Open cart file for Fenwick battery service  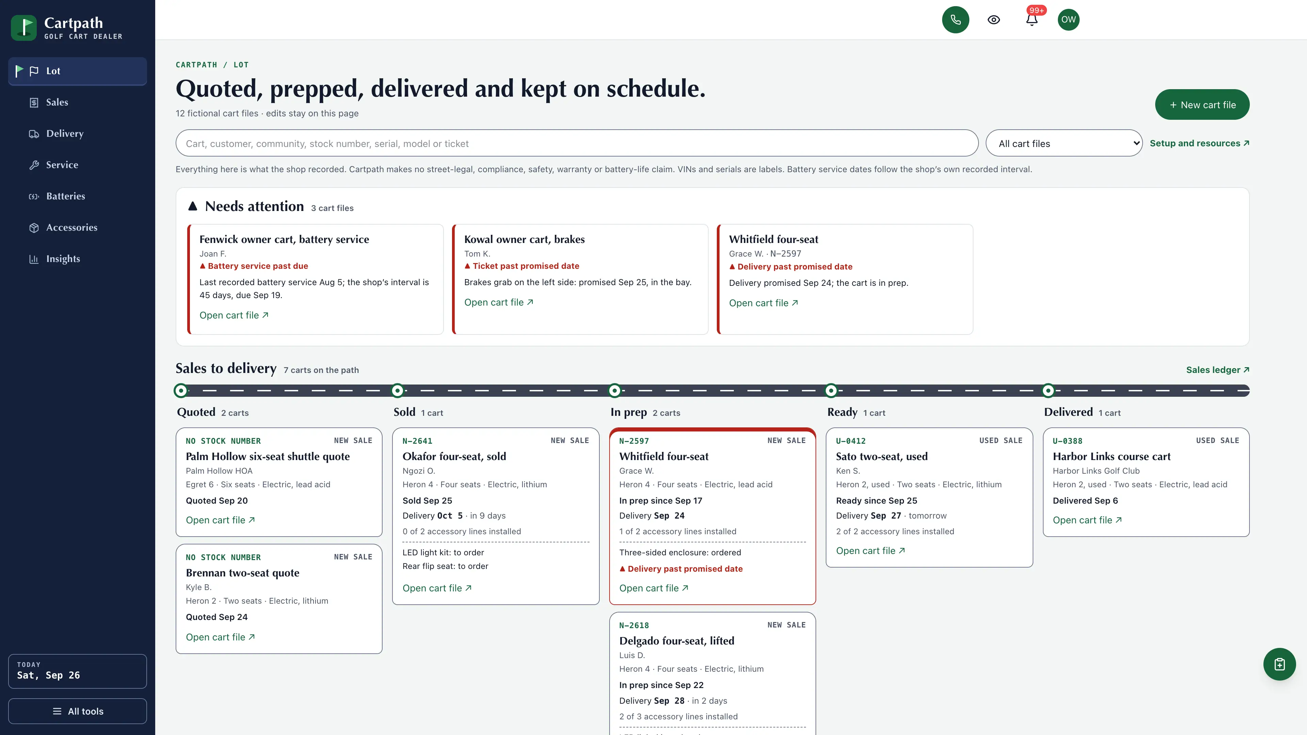234,315
